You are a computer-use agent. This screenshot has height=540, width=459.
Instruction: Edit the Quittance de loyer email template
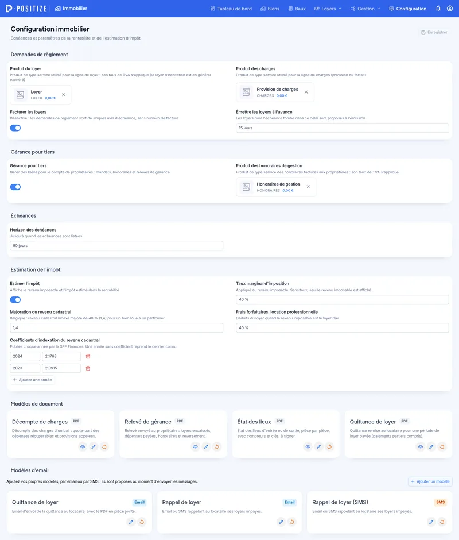[131, 522]
